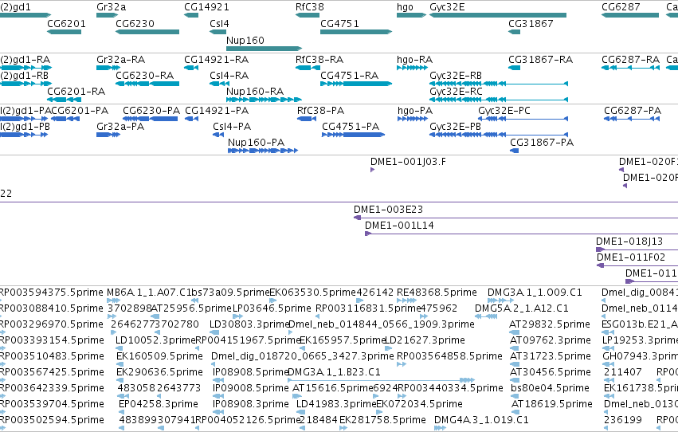Select EST label RP003564858.5prime
The height and width of the screenshot is (432, 678).
449,356
